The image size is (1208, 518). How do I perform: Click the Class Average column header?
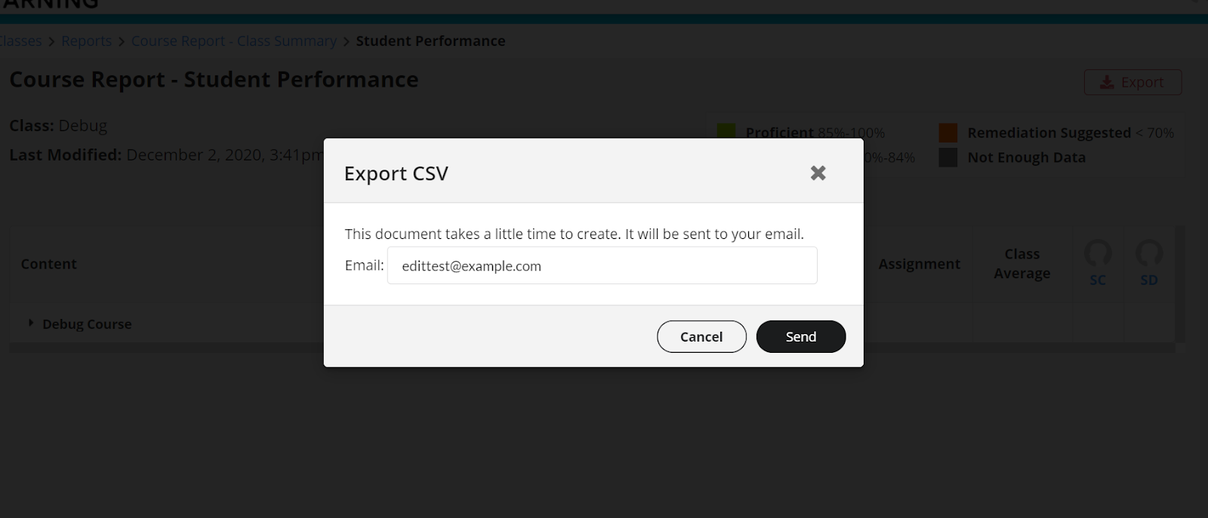coord(1022,264)
